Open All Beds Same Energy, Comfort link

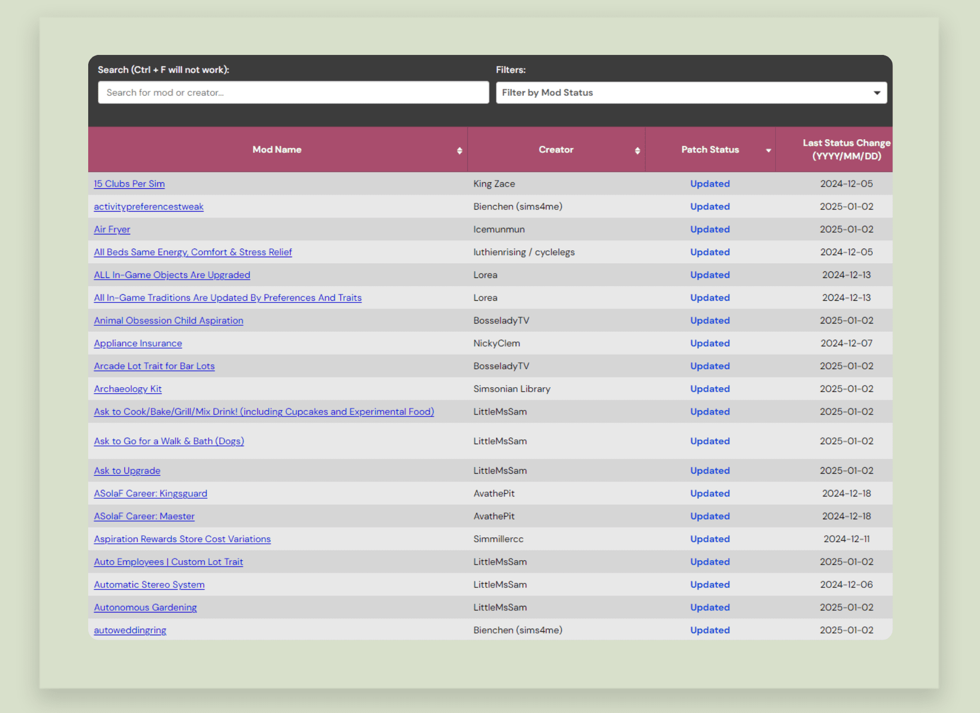[x=193, y=252]
